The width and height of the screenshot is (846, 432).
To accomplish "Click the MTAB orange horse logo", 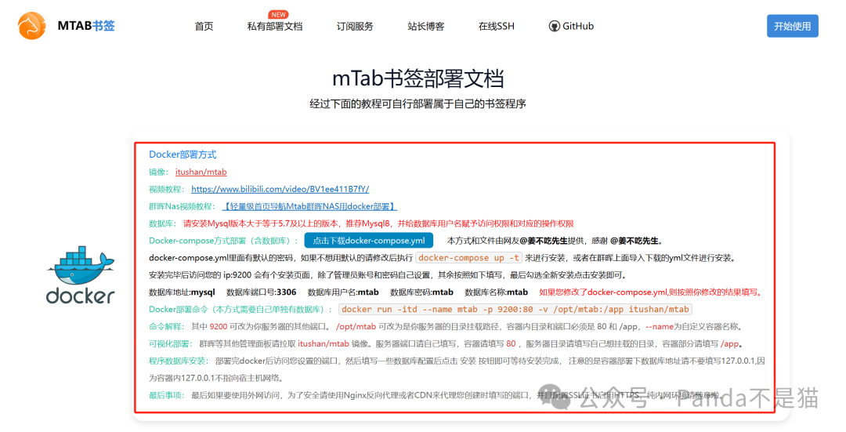I will [32, 26].
